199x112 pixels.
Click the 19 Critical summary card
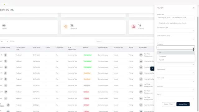click(142, 27)
